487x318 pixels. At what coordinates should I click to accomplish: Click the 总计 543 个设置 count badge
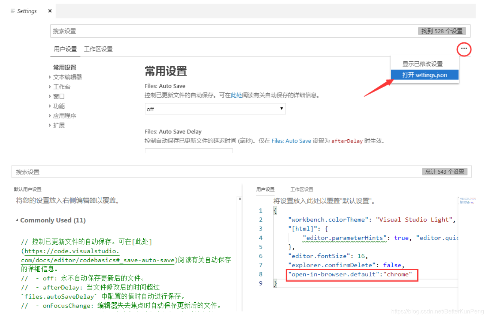pyautogui.click(x=445, y=172)
